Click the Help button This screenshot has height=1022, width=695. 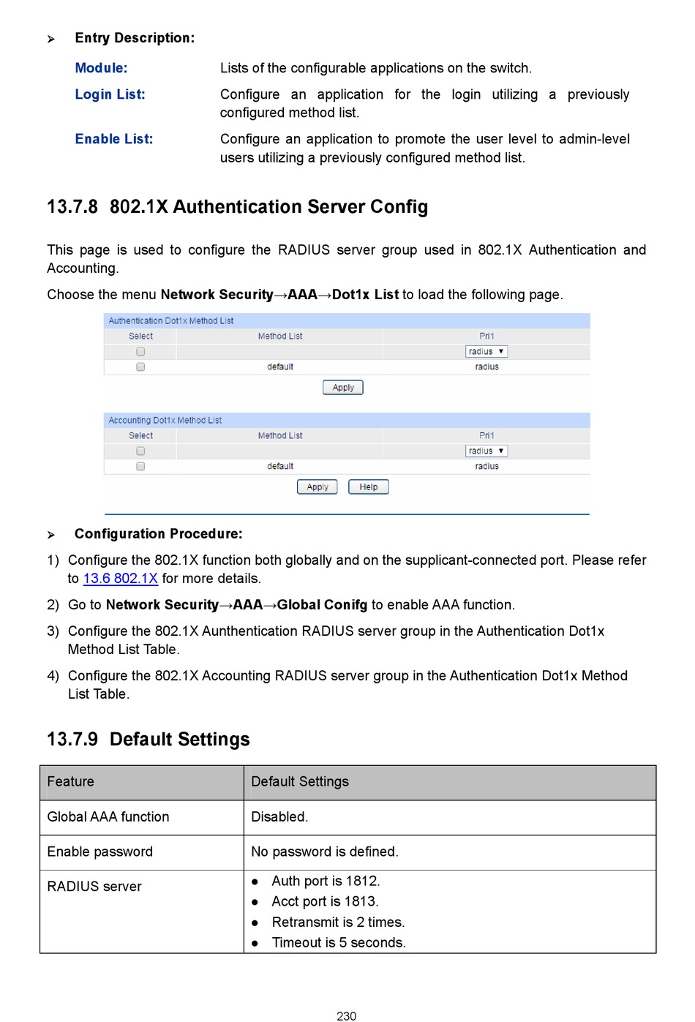click(368, 487)
